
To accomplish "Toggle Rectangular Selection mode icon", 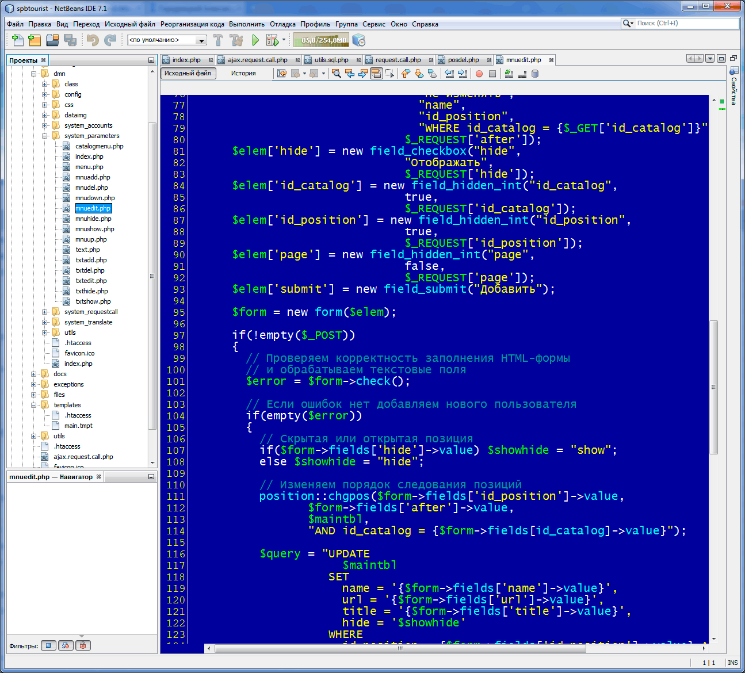I will tap(389, 74).
